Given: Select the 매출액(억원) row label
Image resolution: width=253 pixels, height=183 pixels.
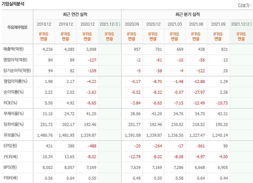Looking at the screenshot, I should point(14,49).
